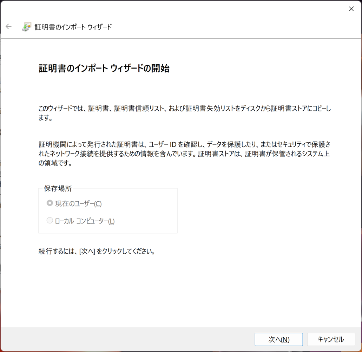Click the 次へ(N) button to continue
The image size is (362, 352).
278,339
